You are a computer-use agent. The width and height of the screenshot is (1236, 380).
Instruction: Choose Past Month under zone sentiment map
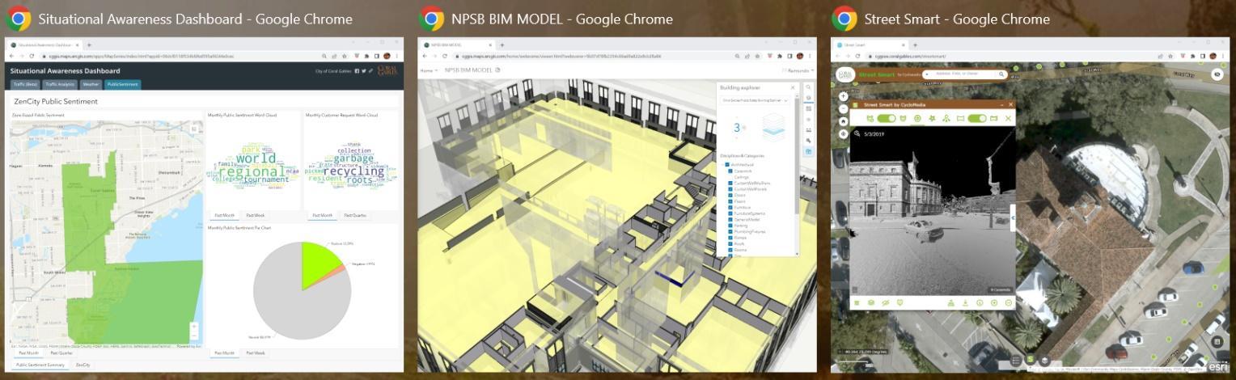click(x=28, y=353)
